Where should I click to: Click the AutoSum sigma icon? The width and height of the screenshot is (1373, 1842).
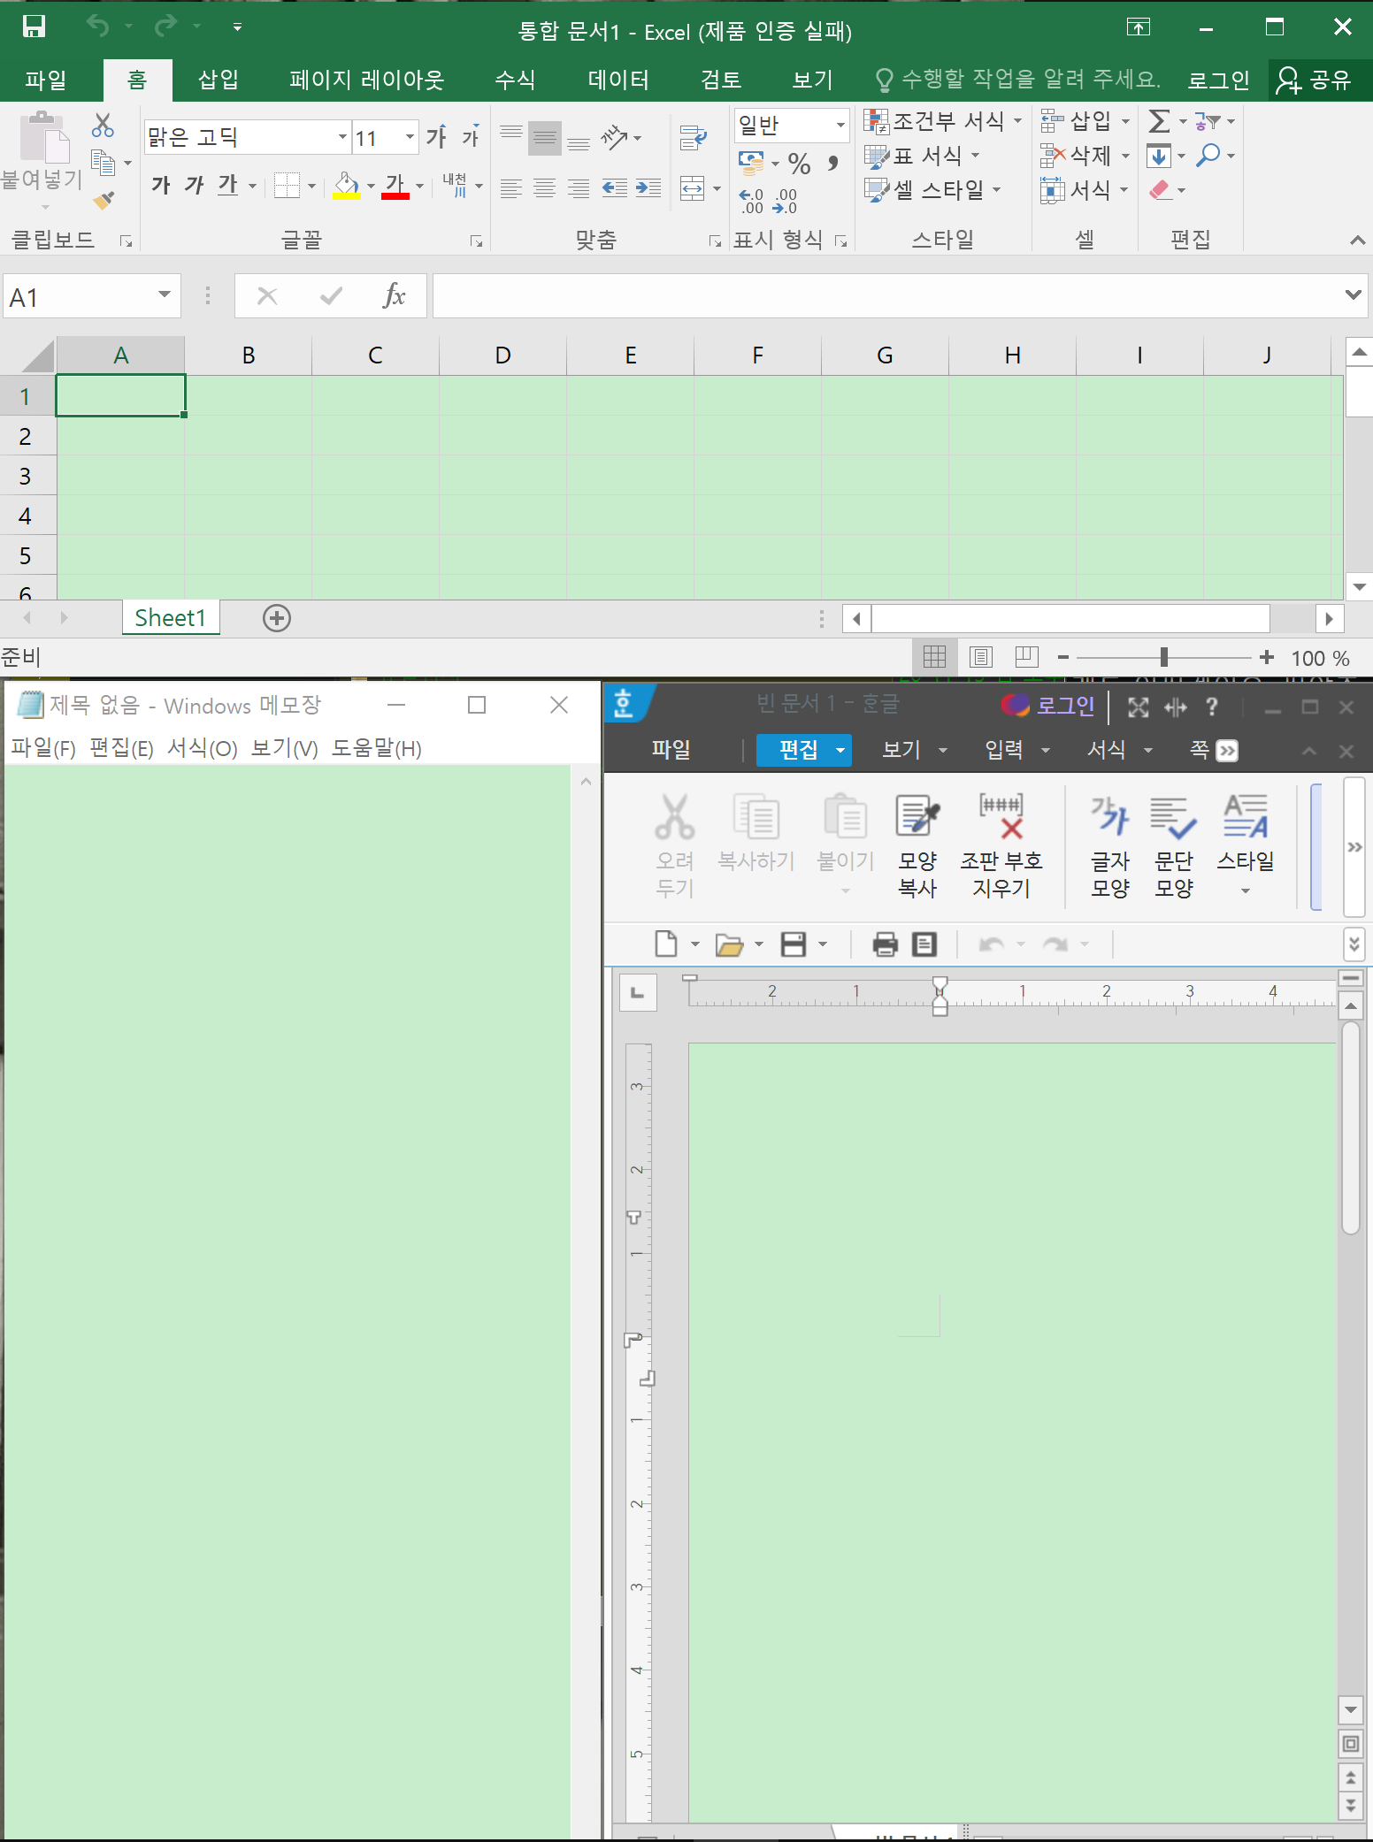tap(1159, 120)
